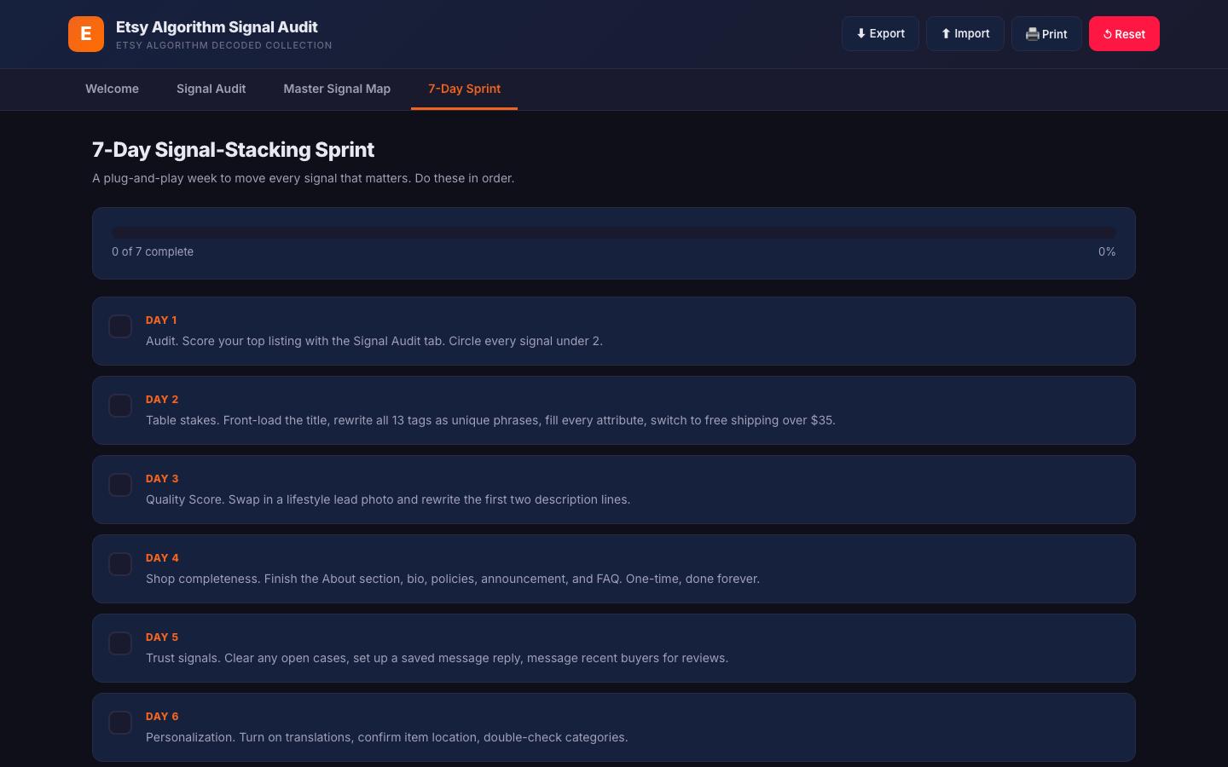Open the Welcome tab
Viewport: 1228px width, 767px height.
click(112, 89)
